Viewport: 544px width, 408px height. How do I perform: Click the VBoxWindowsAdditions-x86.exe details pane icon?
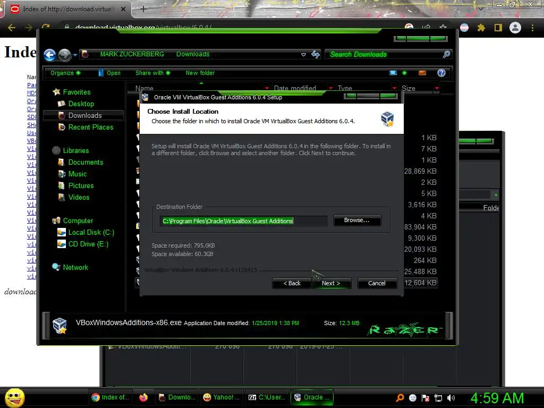[59, 326]
